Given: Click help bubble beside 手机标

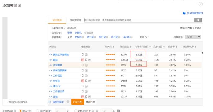Looking at the screenshot, I should [131, 37].
